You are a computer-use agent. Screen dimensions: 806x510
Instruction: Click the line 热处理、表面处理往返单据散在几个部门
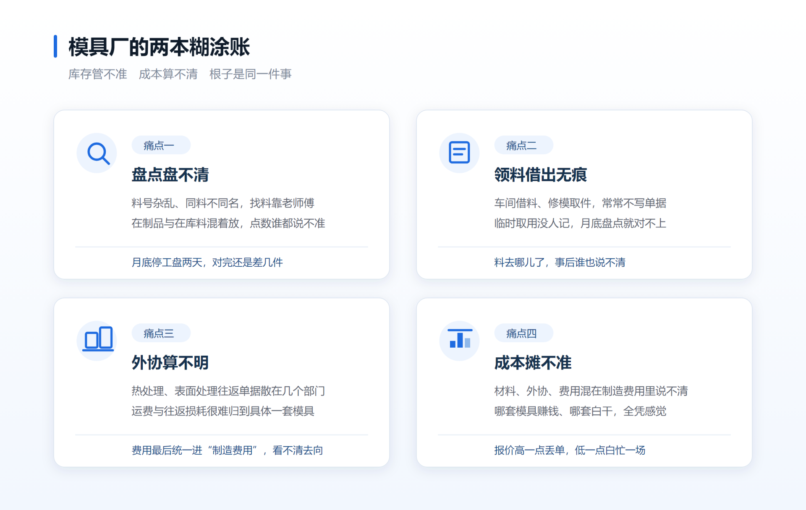point(228,391)
